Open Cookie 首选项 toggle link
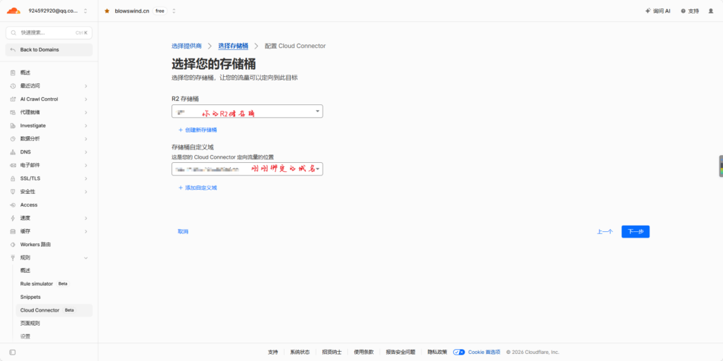Image resolution: width=723 pixels, height=361 pixels. (477, 353)
